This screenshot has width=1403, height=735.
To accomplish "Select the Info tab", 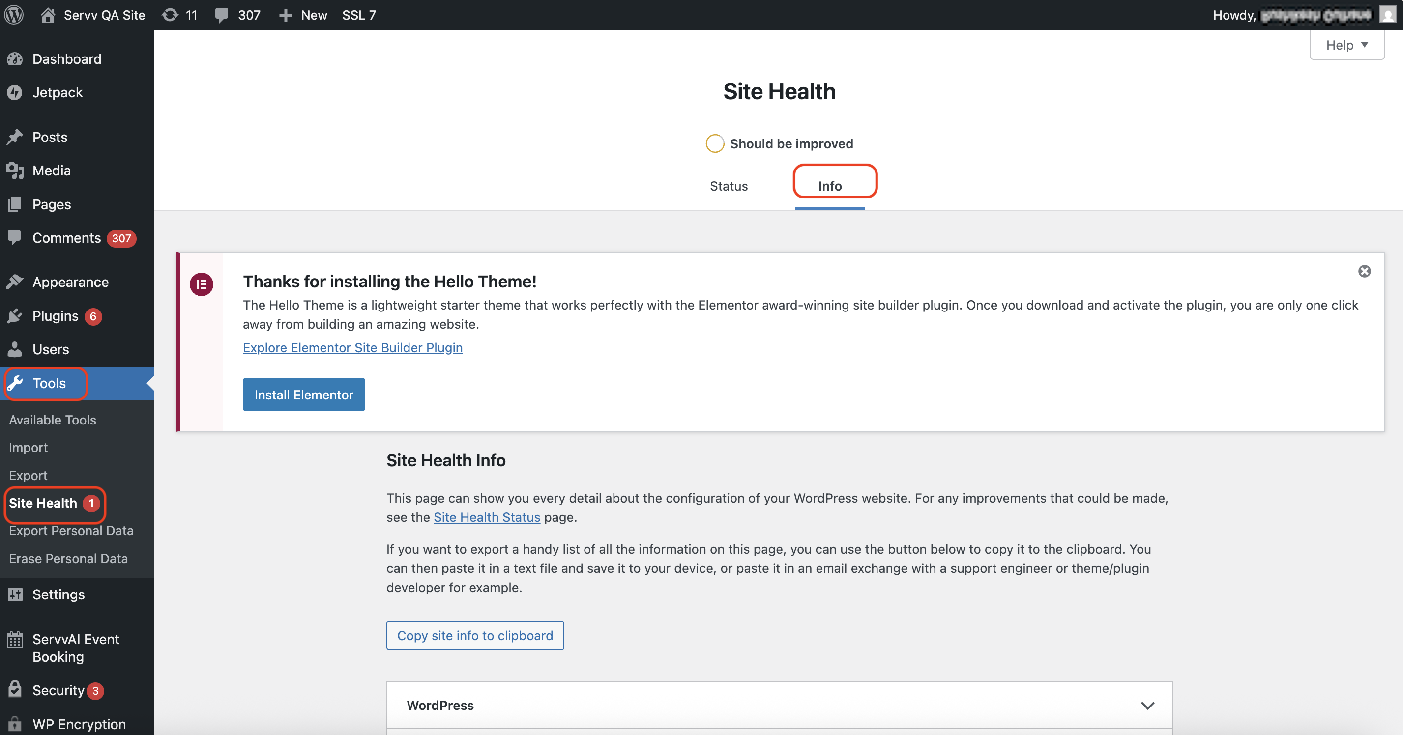I will (x=829, y=186).
